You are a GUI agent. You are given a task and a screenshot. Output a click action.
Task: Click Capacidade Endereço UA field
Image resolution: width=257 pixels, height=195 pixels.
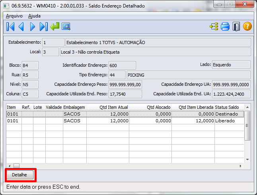point(231,85)
